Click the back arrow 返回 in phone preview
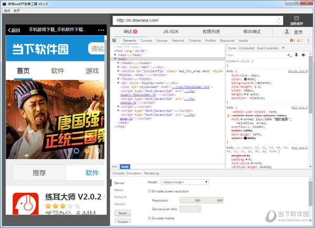Viewport: 315px width, 228px height. click(14, 30)
